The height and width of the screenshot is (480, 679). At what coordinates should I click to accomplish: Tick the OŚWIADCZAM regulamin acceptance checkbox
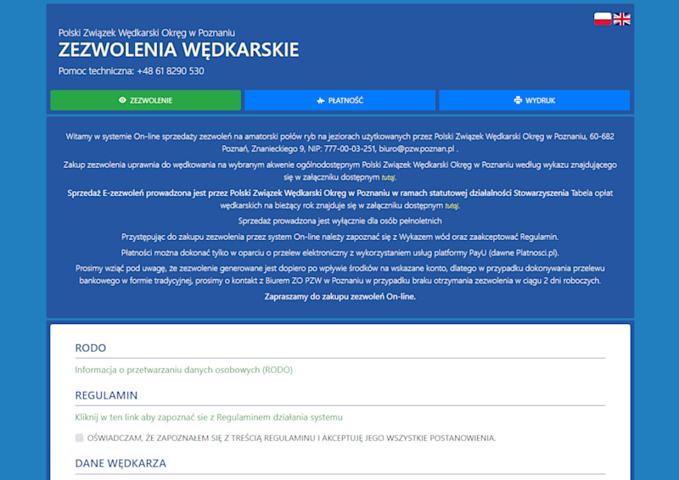tap(79, 438)
